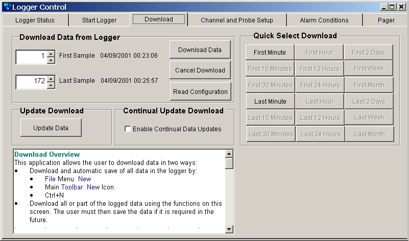409x241 pixels.
Task: Click the Last 2 Days button
Action: 369,102
